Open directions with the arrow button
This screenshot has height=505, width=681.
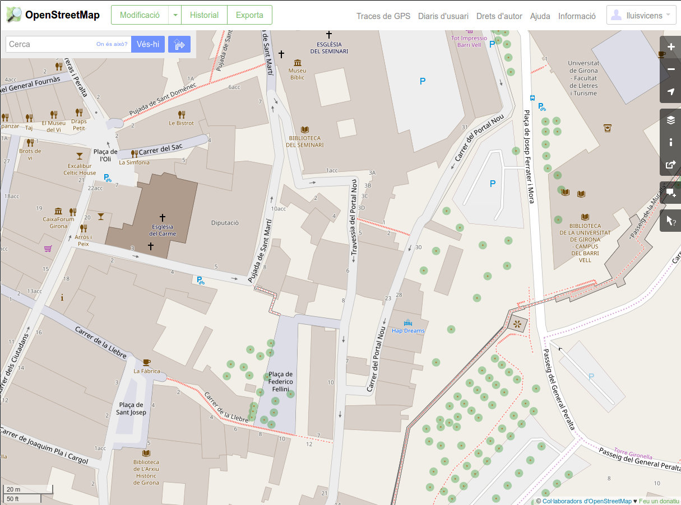pos(179,44)
